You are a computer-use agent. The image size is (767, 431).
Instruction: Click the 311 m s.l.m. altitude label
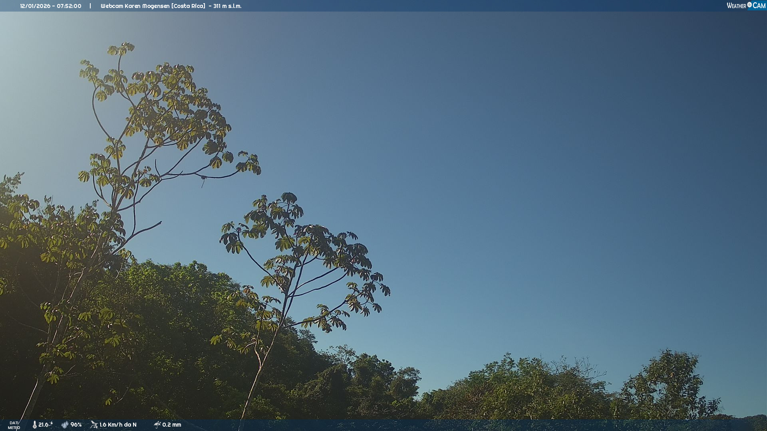click(227, 6)
